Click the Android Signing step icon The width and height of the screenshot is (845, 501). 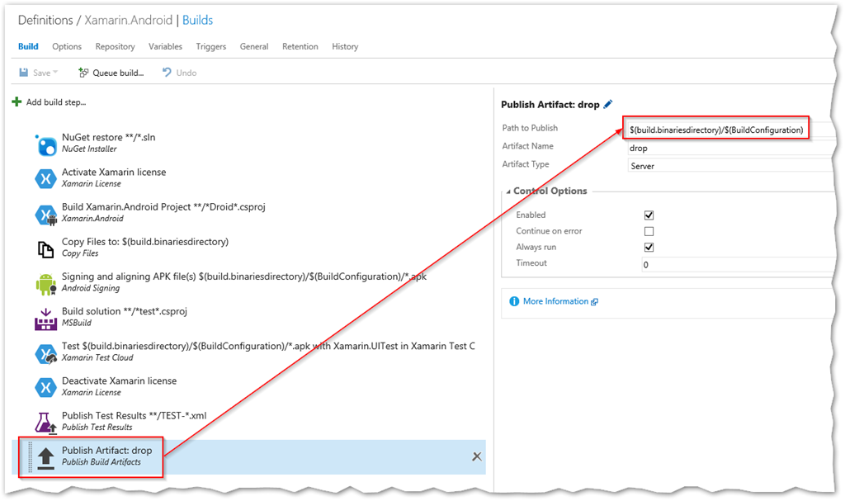tap(45, 283)
